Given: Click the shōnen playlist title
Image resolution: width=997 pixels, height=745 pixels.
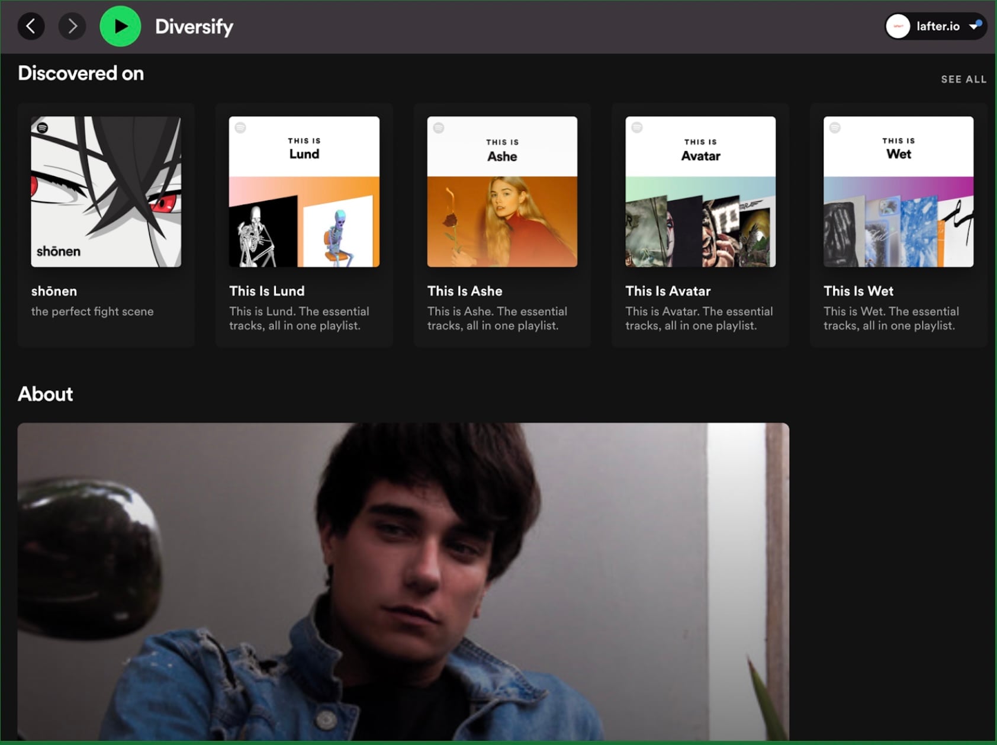Looking at the screenshot, I should 54,291.
